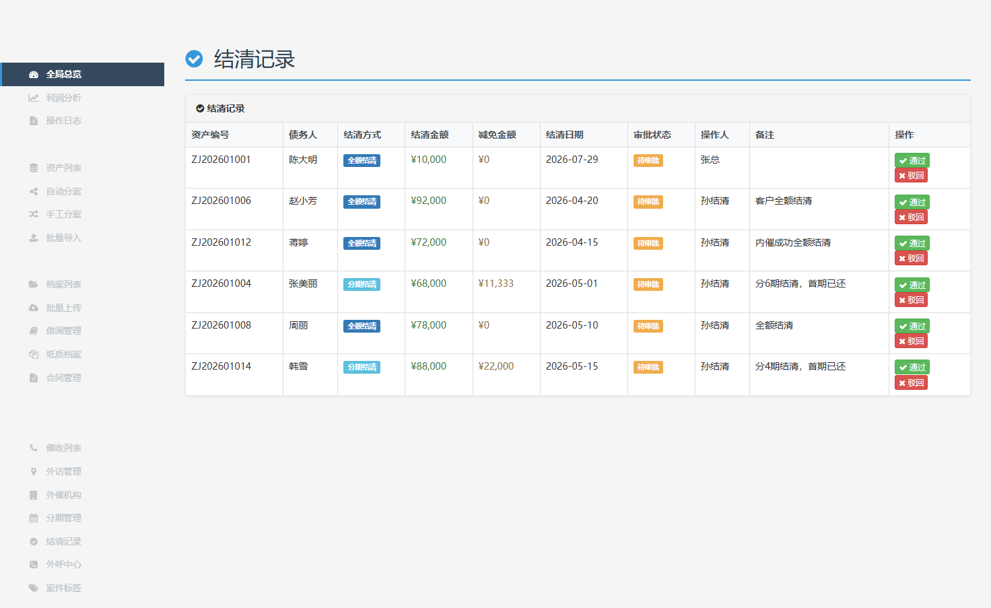
Task: Select asset number ZJ202601008
Action: (221, 325)
